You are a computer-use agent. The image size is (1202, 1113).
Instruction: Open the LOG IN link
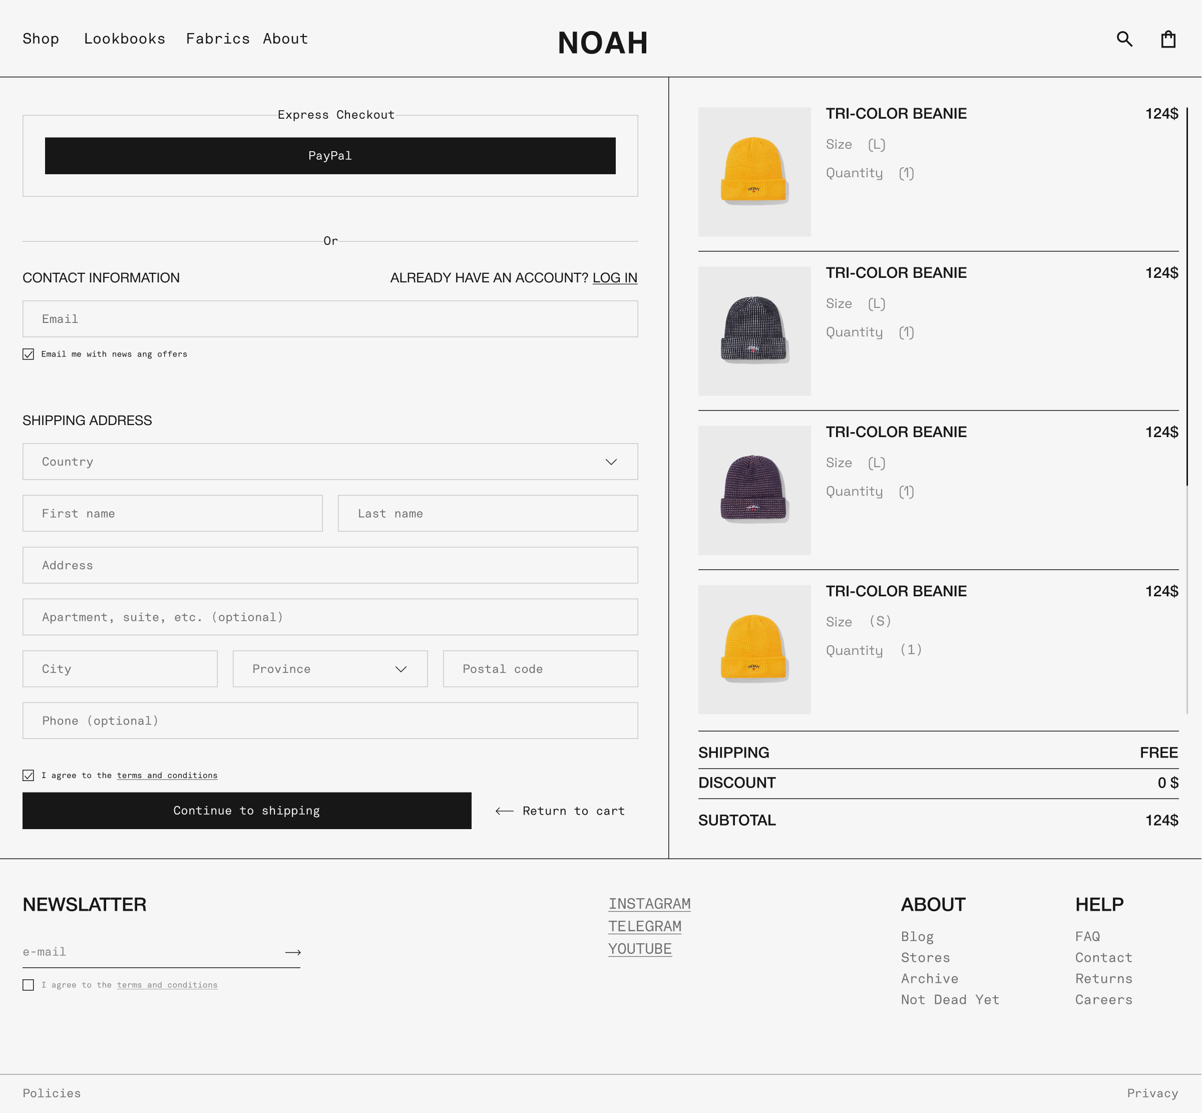[x=615, y=278]
